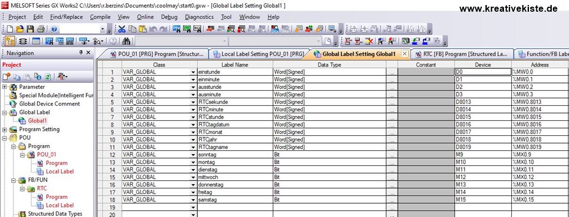Click the Cross Reference binoculars icon
Image resolution: width=569 pixels, height=217 pixels.
[x=126, y=41]
